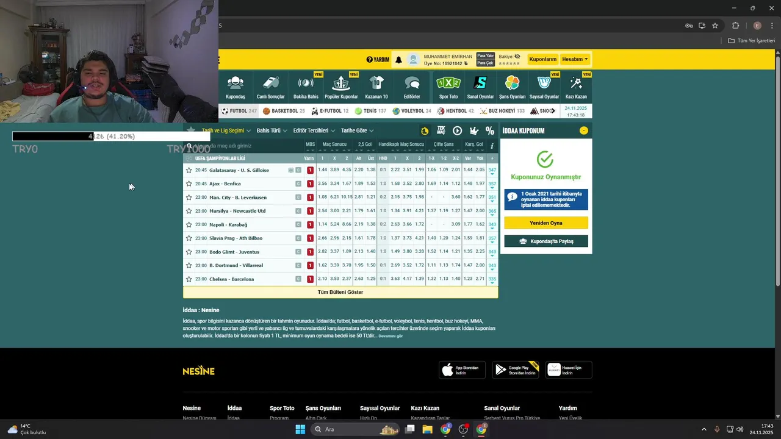Click the Devamını gör link
Image resolution: width=781 pixels, height=439 pixels.
click(390, 336)
